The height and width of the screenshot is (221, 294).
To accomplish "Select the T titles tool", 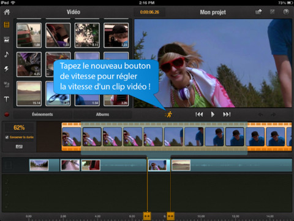I will pos(7,99).
